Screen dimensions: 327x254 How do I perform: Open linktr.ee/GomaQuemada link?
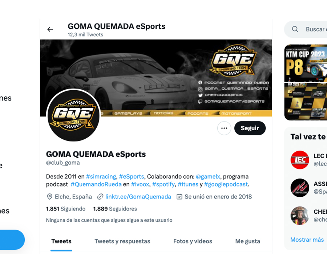[138, 197]
